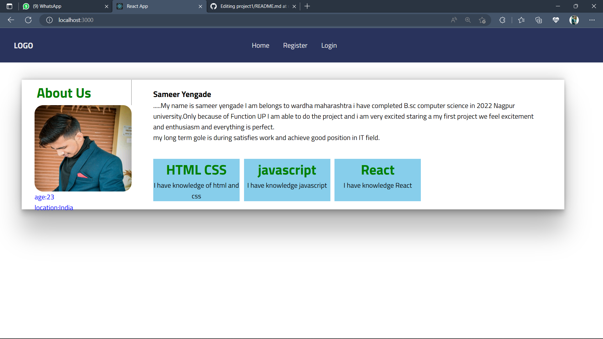Open the Settings and more menu
Screen dimensions: 603x339
click(592, 20)
